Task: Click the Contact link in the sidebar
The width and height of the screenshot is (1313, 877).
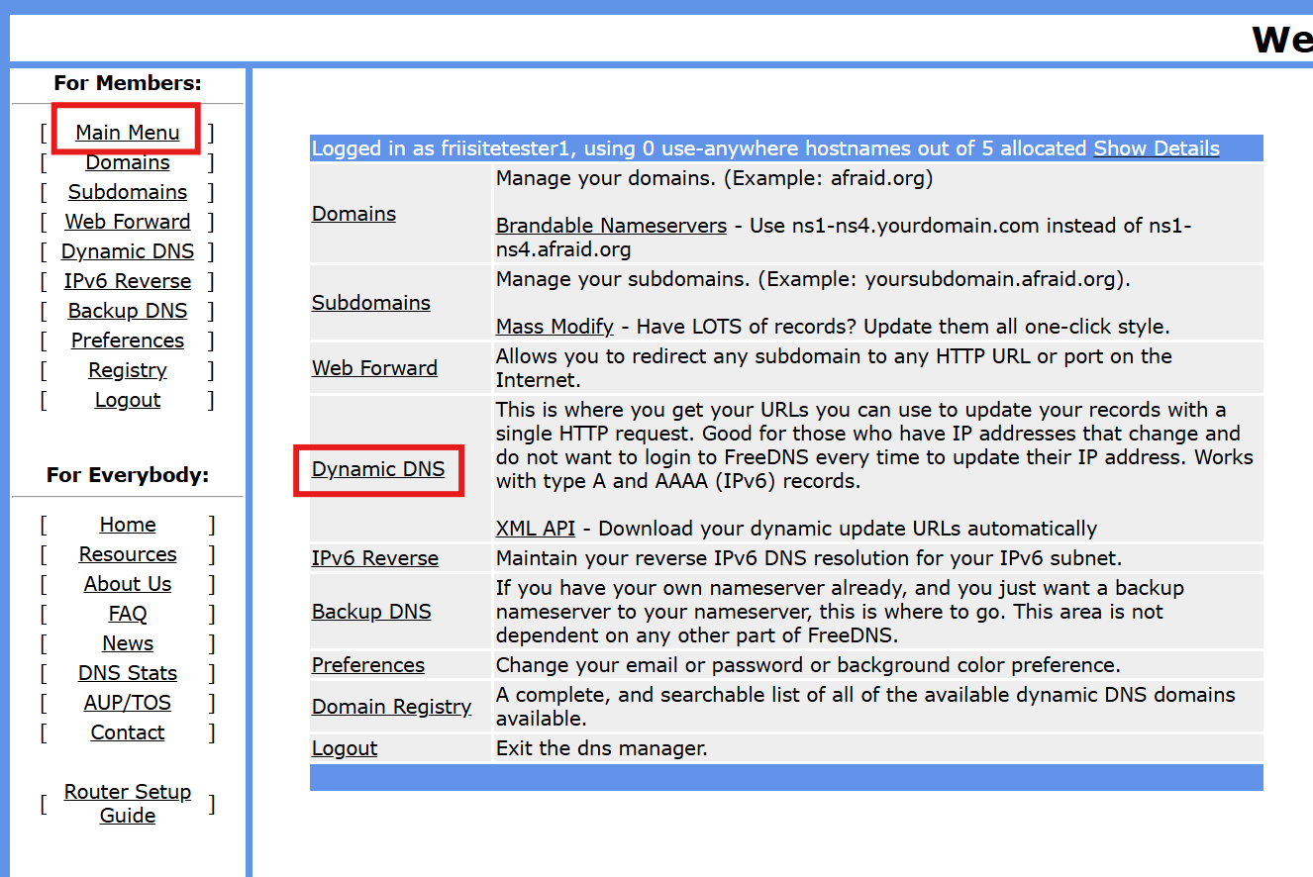Action: click(128, 732)
